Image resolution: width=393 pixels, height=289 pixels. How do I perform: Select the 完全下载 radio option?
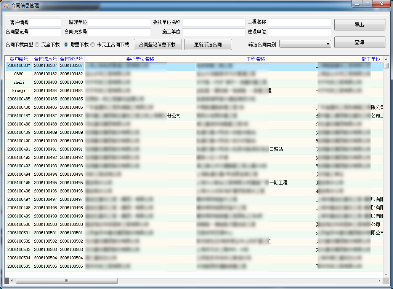point(37,44)
